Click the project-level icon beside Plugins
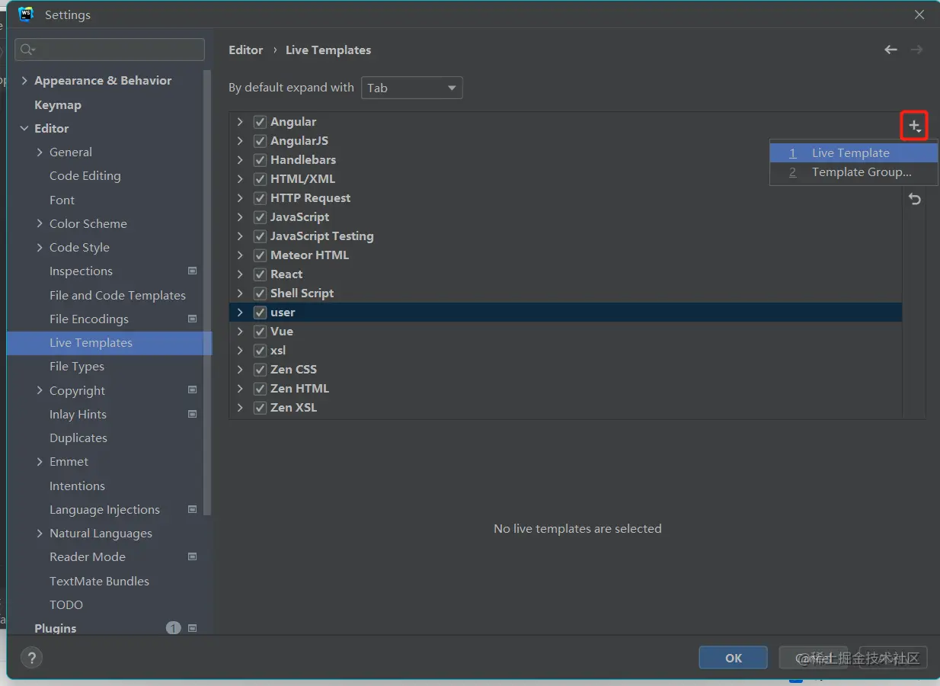This screenshot has width=940, height=686. pos(192,628)
